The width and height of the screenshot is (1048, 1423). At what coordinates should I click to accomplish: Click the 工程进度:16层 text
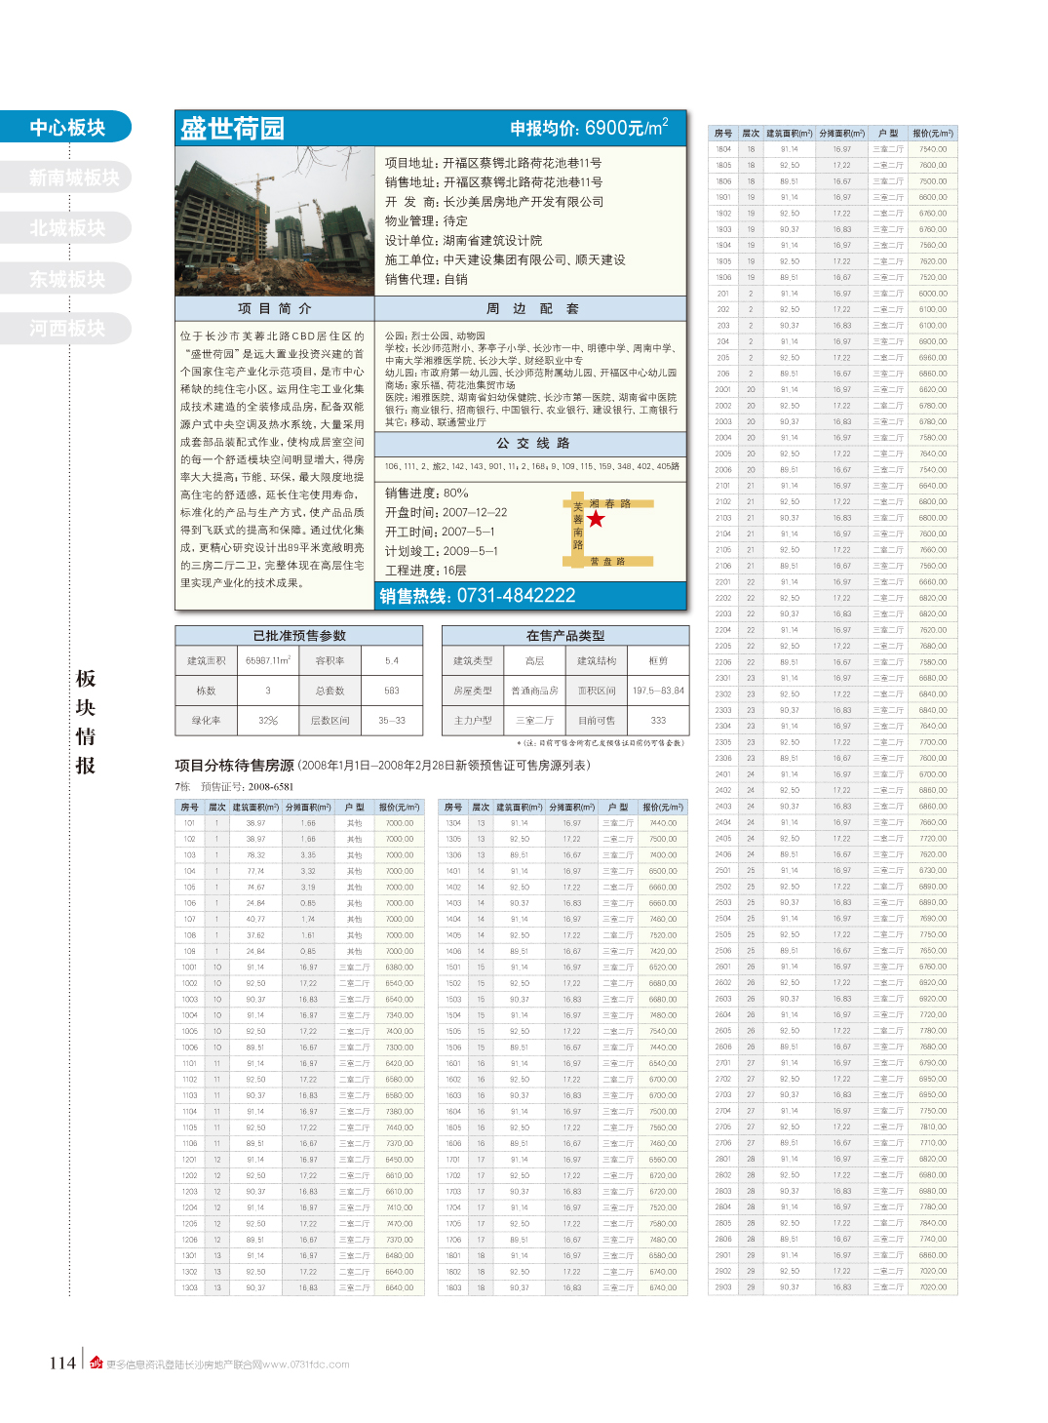coord(426,571)
